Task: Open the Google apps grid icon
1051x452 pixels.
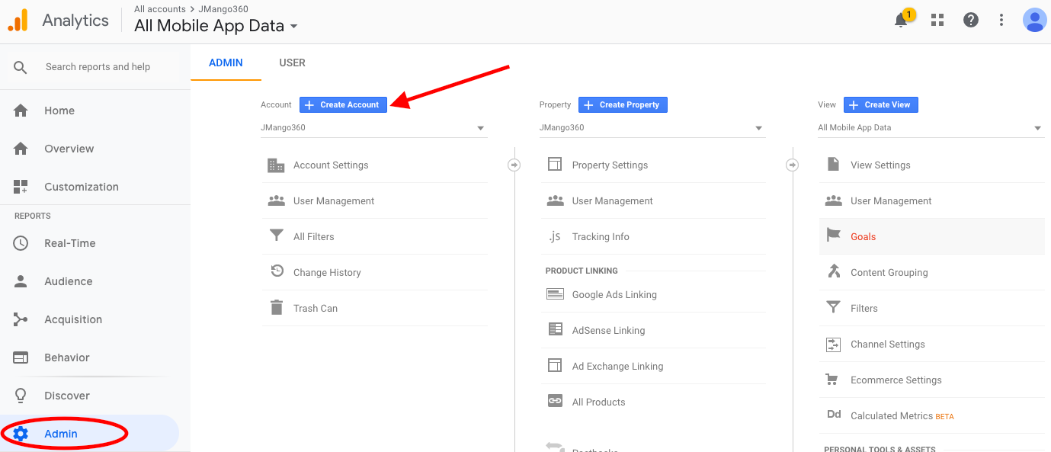Action: (937, 20)
